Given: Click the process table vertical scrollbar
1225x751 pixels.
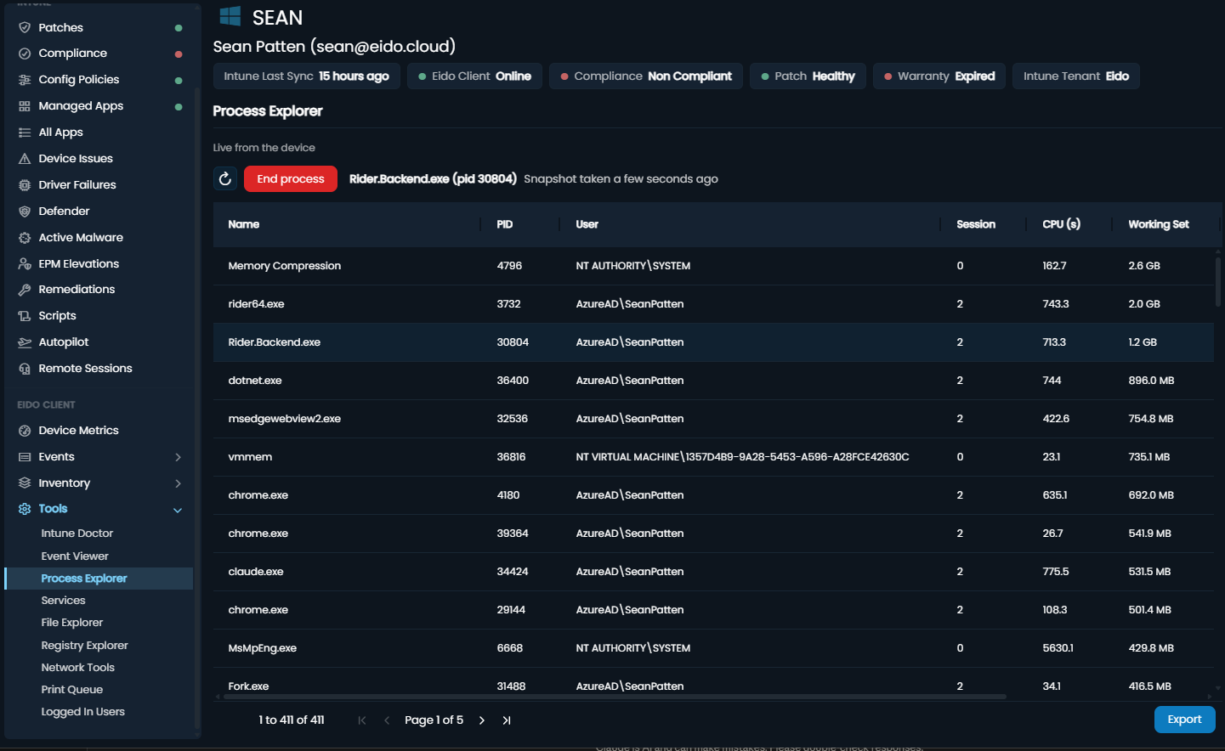Looking at the screenshot, I should point(1218,280).
